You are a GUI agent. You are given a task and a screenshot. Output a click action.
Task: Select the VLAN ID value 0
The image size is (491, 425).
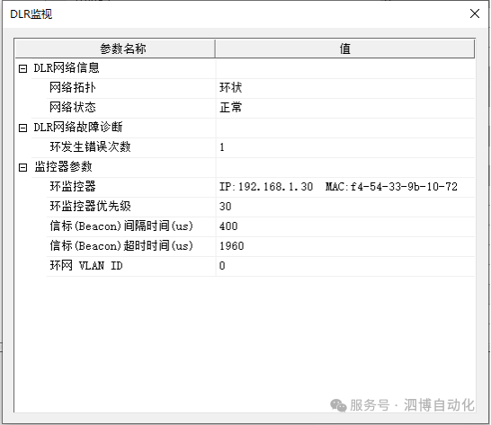[222, 266]
